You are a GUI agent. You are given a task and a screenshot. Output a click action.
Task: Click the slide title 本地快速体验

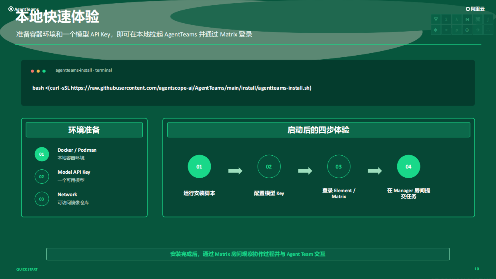point(57,17)
